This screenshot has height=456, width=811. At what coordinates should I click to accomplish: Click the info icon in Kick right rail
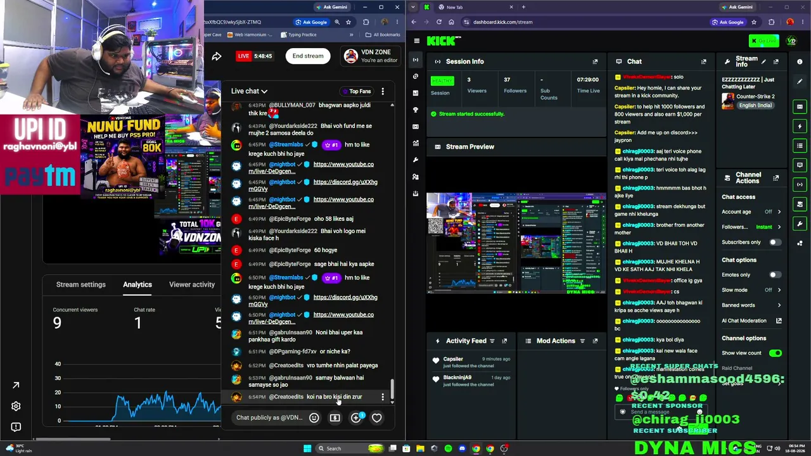(x=800, y=61)
